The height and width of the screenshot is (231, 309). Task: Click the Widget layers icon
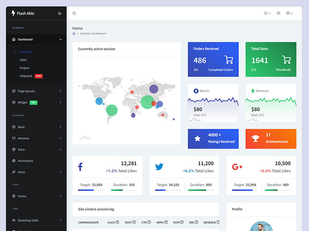13,102
